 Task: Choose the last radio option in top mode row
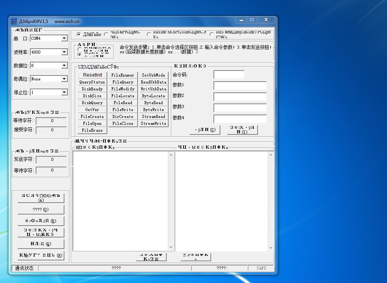coord(212,34)
